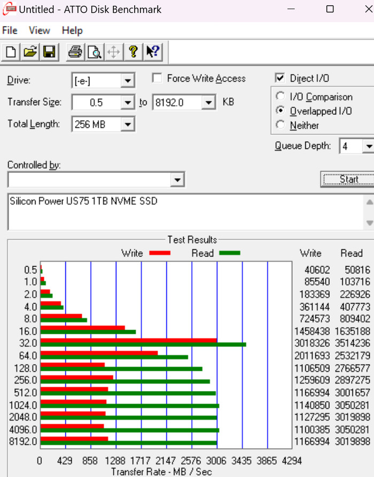Open a saved benchmark file with folder icon
The image size is (374, 477).
[30, 52]
